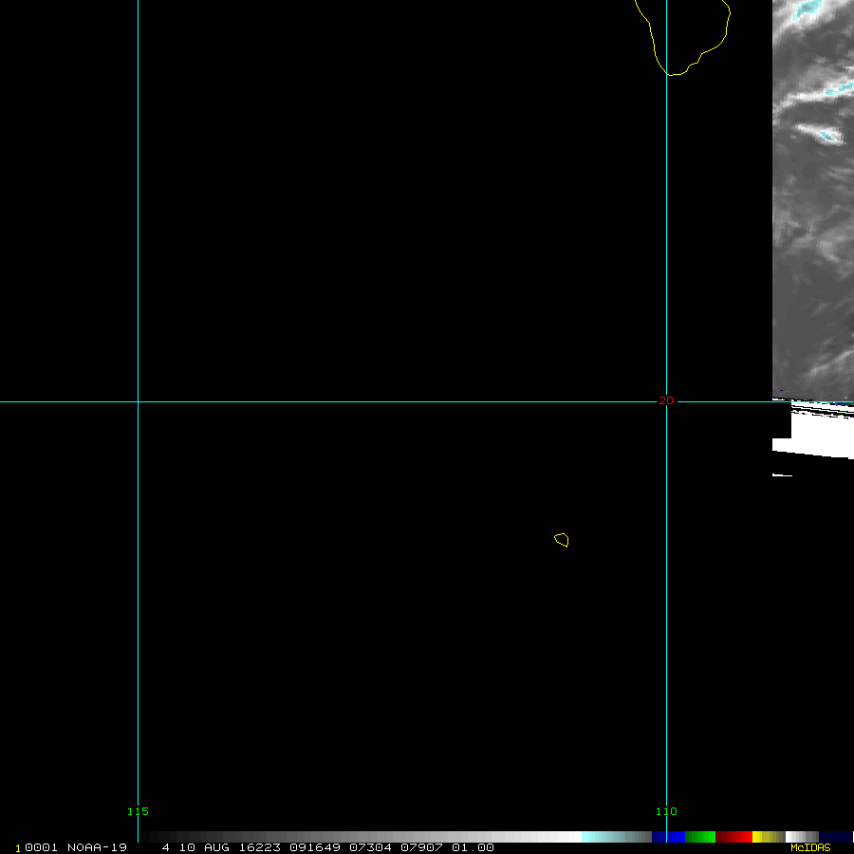This screenshot has height=854, width=854.
Task: Pick the blue segment of the color bar
Action: 668,837
